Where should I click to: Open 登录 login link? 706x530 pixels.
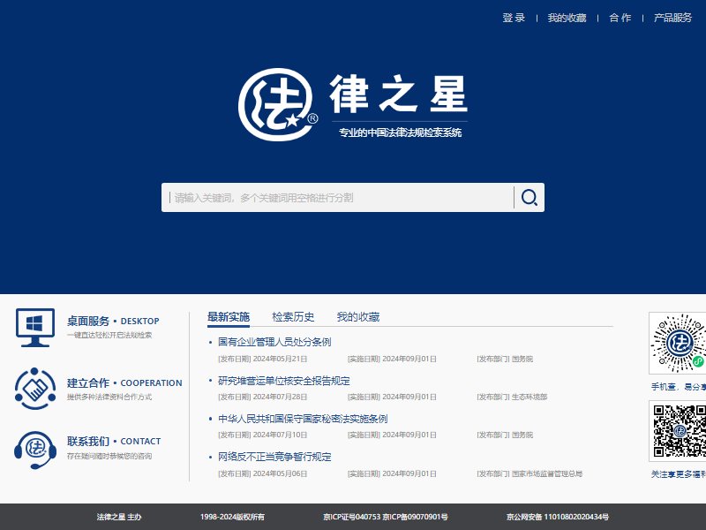click(x=514, y=18)
